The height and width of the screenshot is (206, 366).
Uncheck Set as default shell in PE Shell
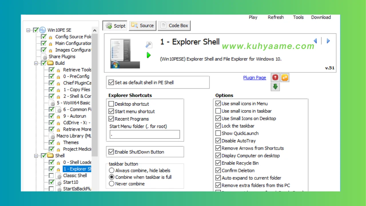111,82
